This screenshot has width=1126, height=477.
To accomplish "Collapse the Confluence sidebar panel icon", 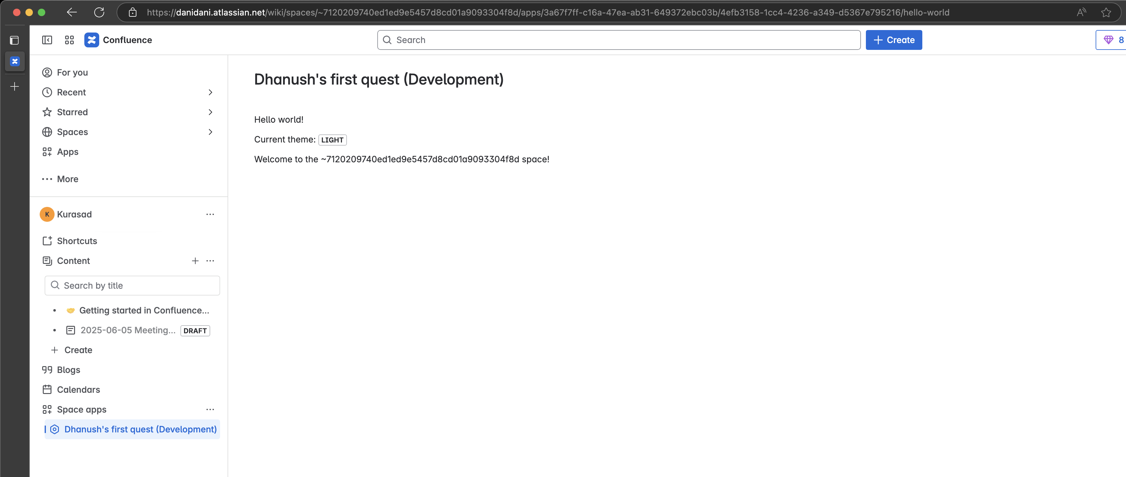I will pos(47,40).
